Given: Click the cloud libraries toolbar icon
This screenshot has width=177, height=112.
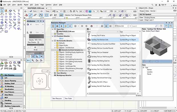Looking at the screenshot, I should point(70,26).
